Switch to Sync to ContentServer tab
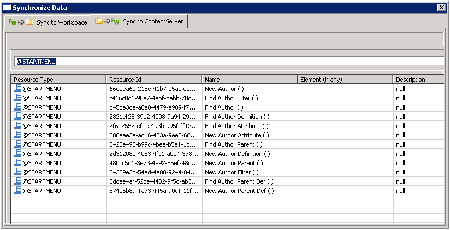The image size is (450, 230). click(x=139, y=21)
